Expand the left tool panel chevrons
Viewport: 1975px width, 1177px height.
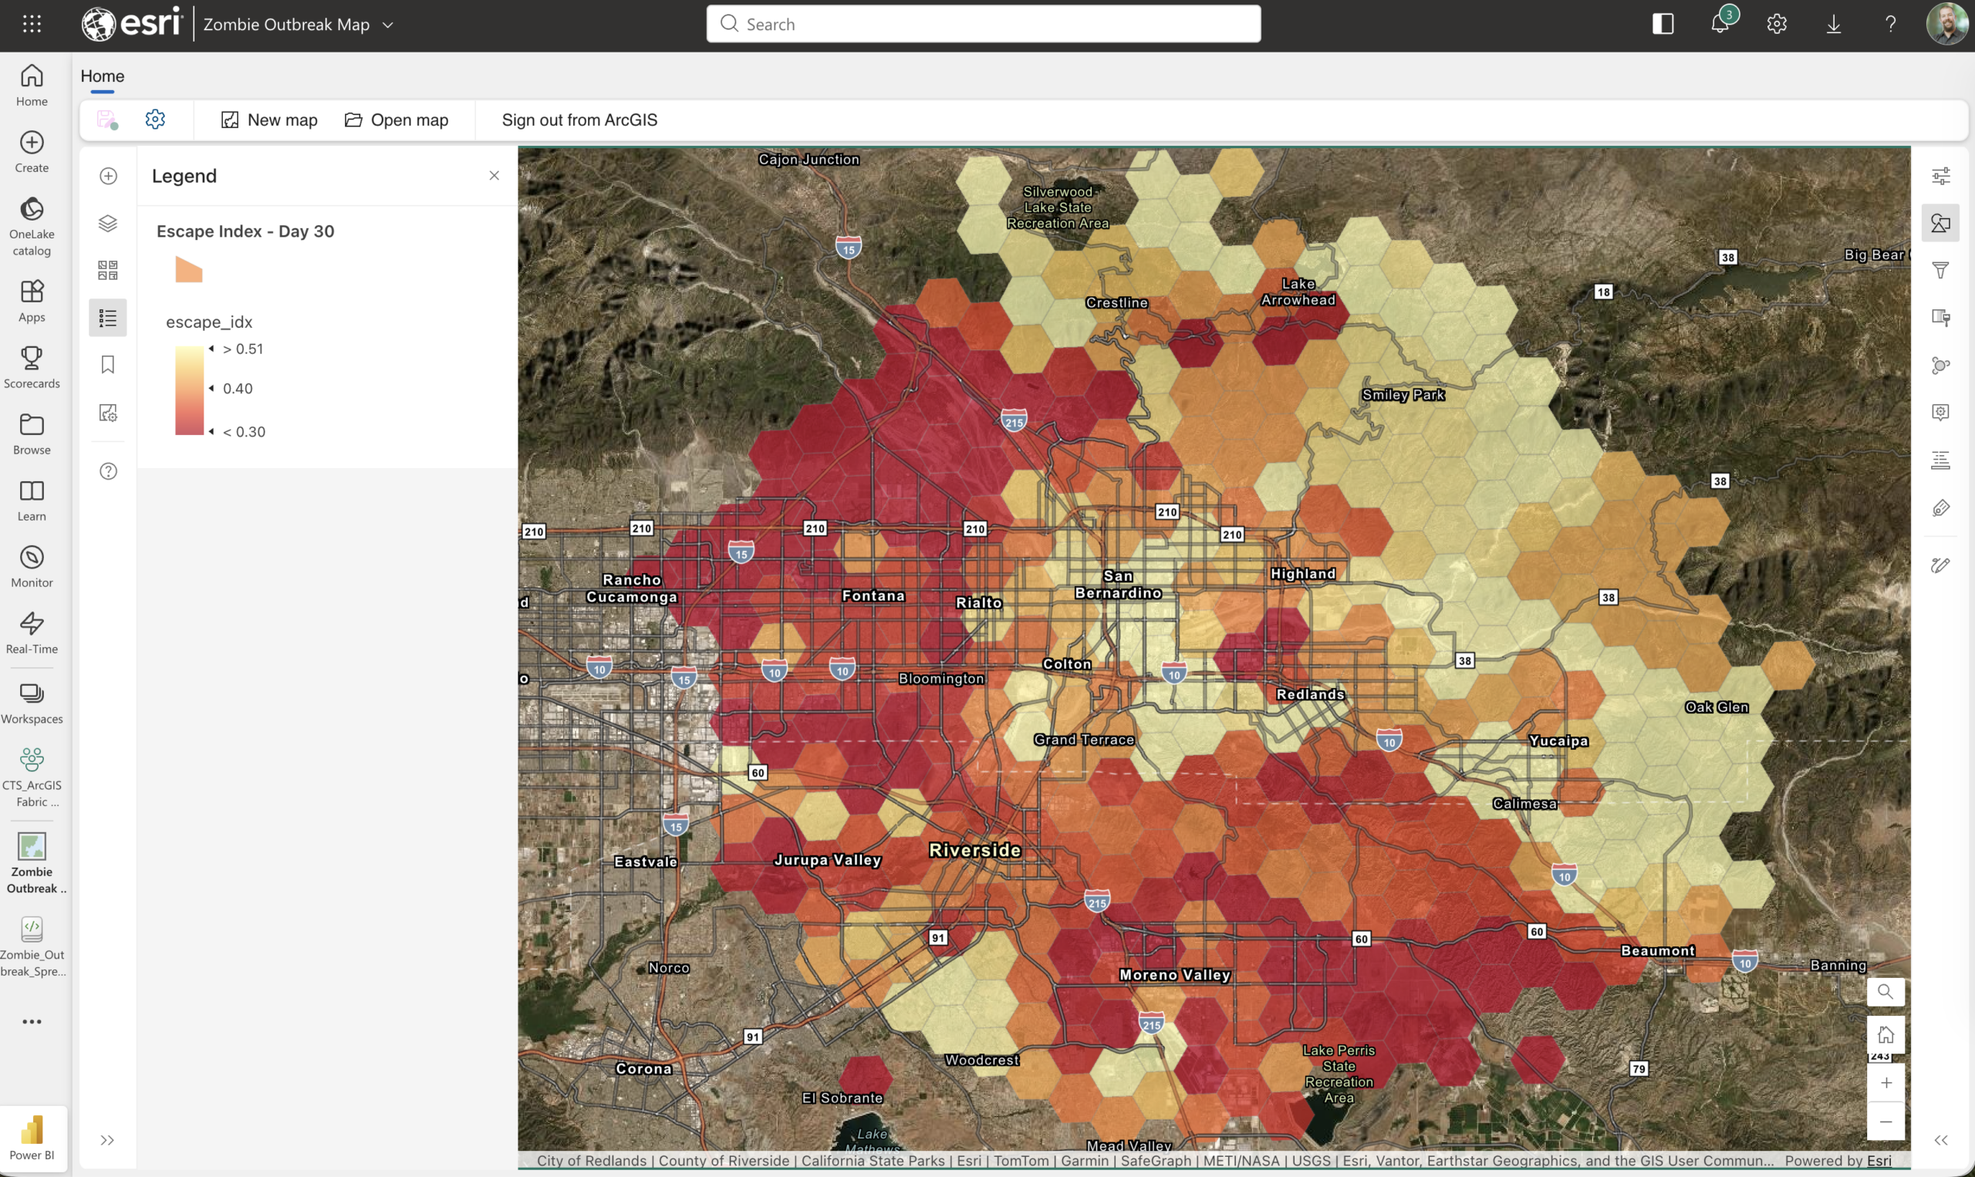[108, 1141]
